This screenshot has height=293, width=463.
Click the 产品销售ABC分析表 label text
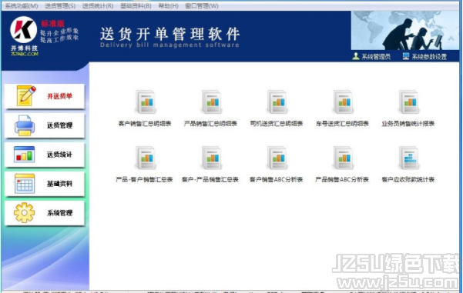pyautogui.click(x=342, y=179)
